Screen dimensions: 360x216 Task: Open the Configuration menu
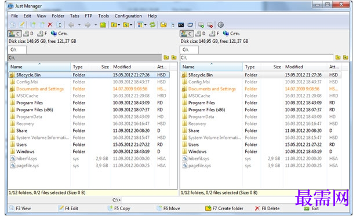[x=128, y=16]
